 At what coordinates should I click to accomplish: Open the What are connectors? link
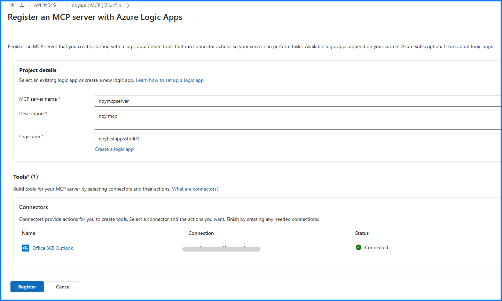pos(195,189)
